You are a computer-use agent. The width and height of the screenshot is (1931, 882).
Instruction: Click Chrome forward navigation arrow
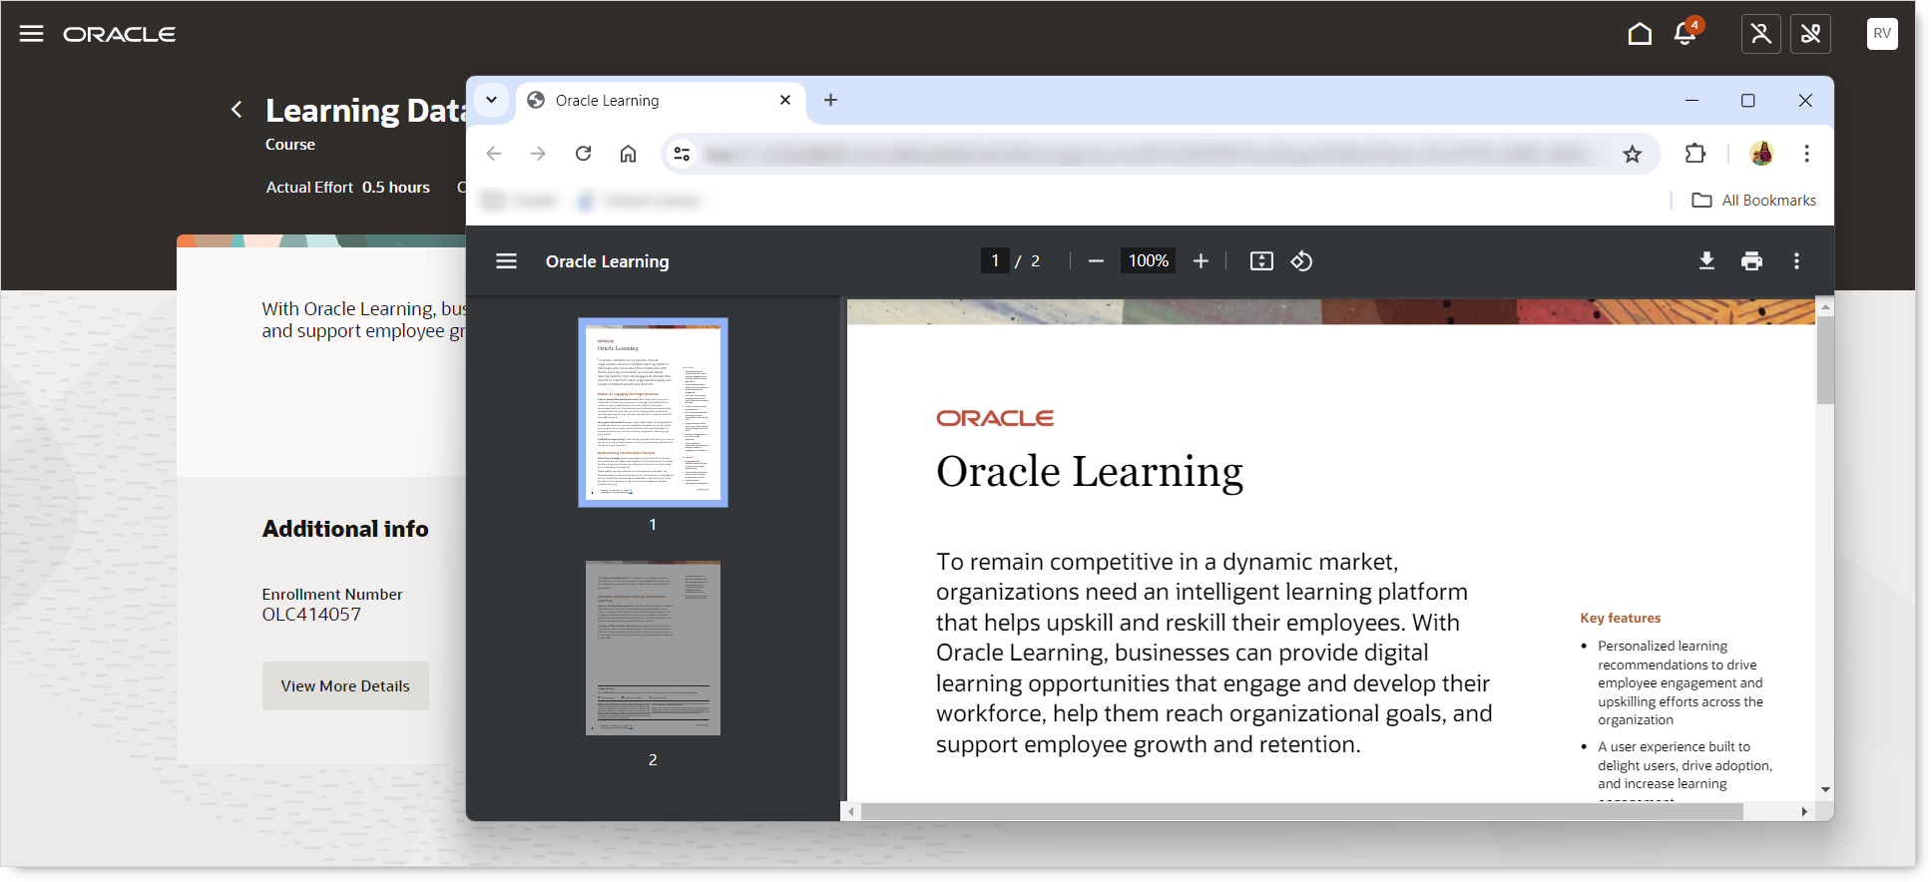tap(538, 154)
